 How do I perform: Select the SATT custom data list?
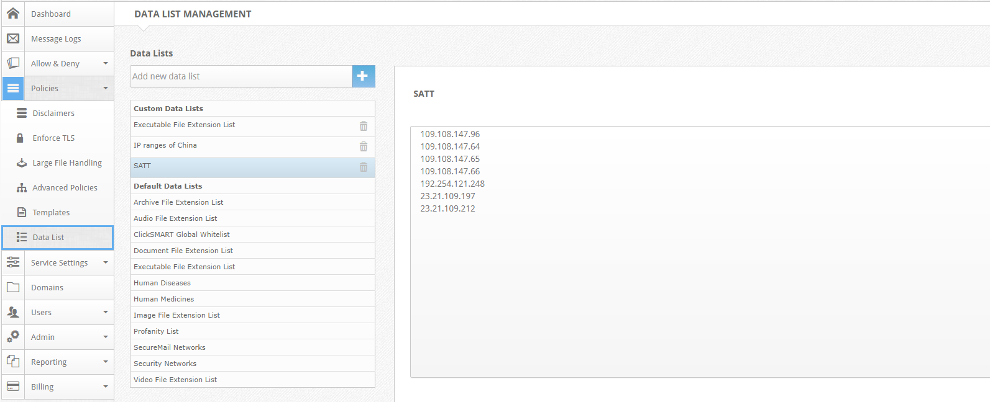coord(252,167)
